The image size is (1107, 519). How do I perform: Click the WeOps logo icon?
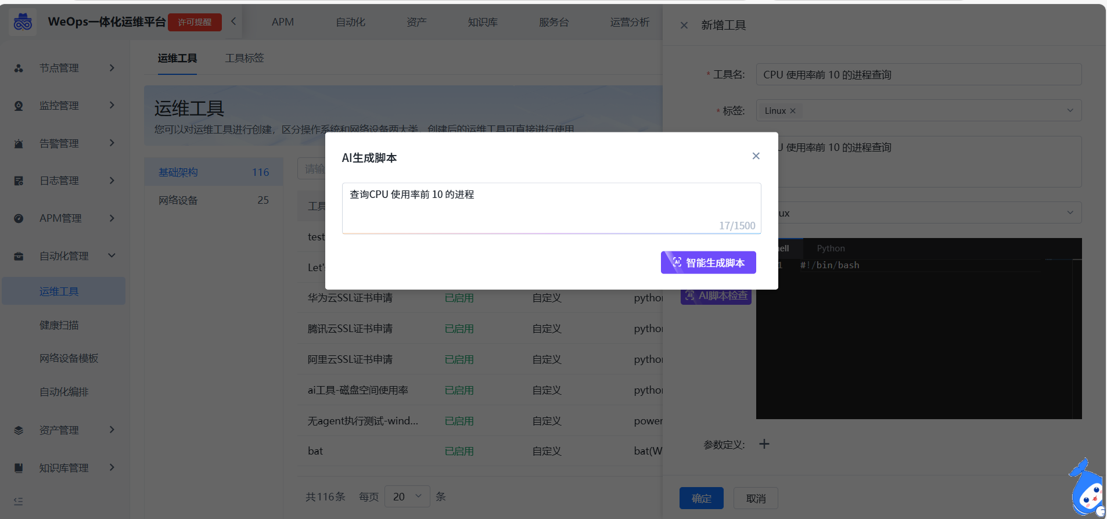point(23,22)
